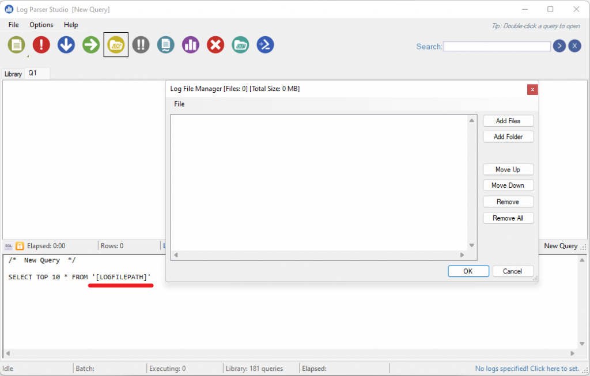Open the File menu in main window

click(14, 25)
